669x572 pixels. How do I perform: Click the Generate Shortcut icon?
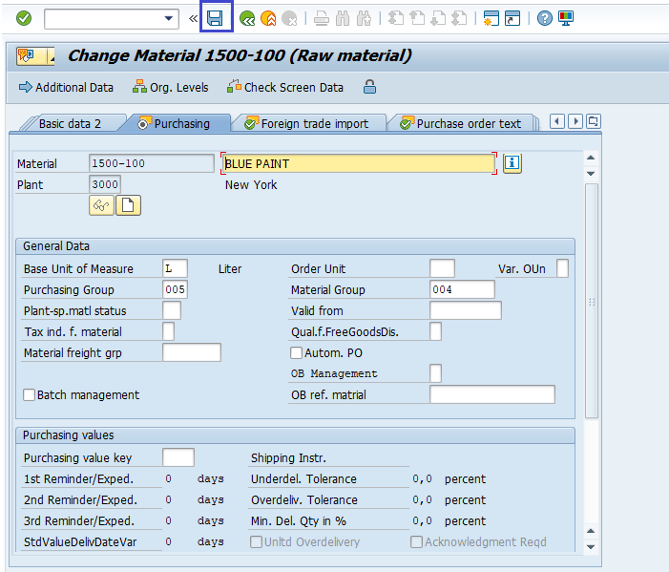pos(512,18)
